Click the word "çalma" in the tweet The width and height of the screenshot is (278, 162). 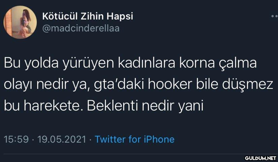coord(238,64)
